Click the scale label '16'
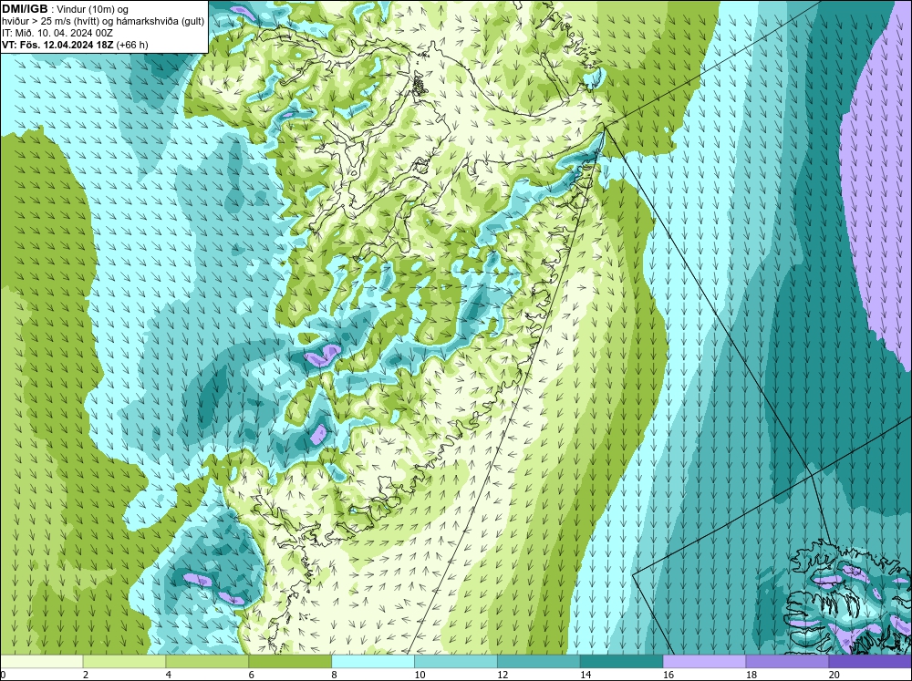This screenshot has width=912, height=681. pos(668,675)
